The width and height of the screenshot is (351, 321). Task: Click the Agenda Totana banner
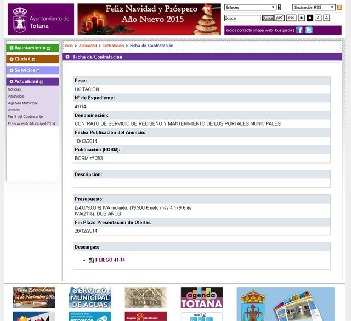point(202,297)
